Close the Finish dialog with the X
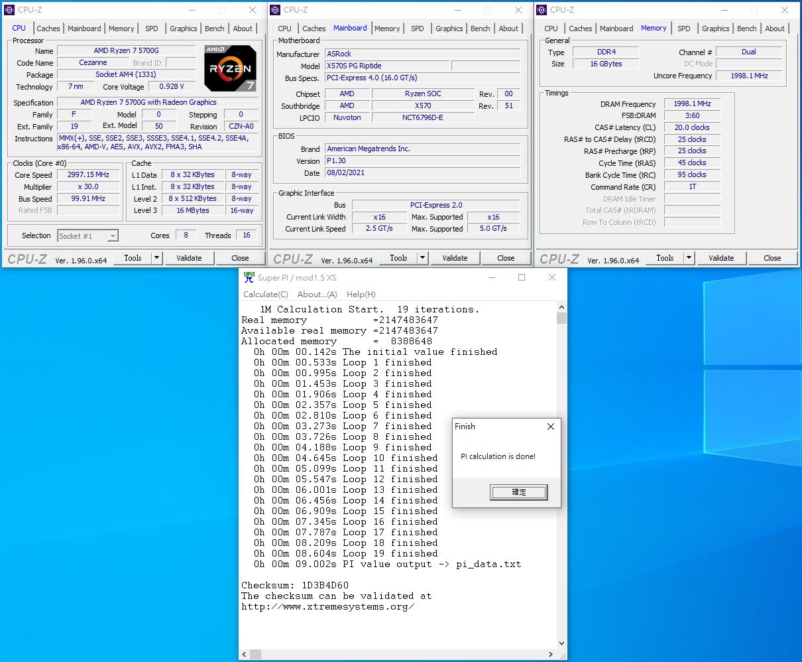This screenshot has height=662, width=802. [550, 427]
